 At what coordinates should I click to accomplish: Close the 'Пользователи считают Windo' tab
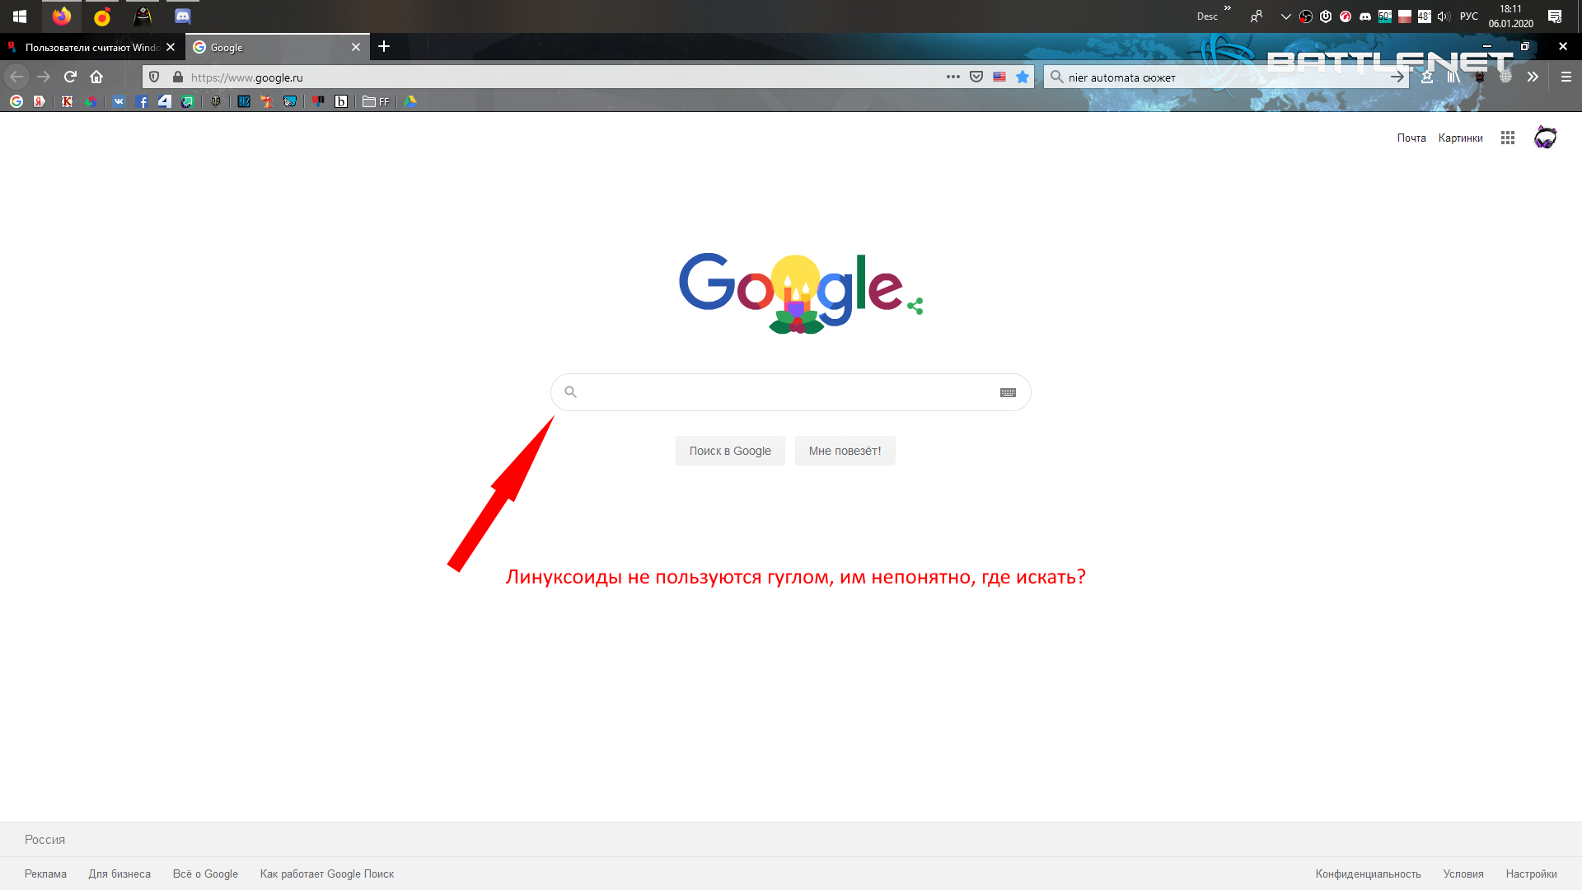pos(171,47)
